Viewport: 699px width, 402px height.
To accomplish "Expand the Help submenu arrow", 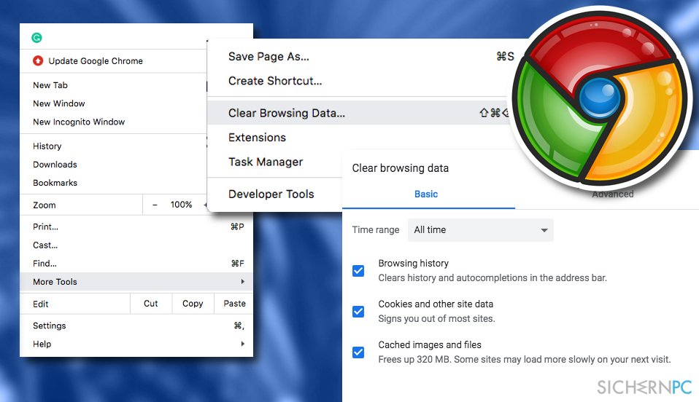I will (242, 344).
